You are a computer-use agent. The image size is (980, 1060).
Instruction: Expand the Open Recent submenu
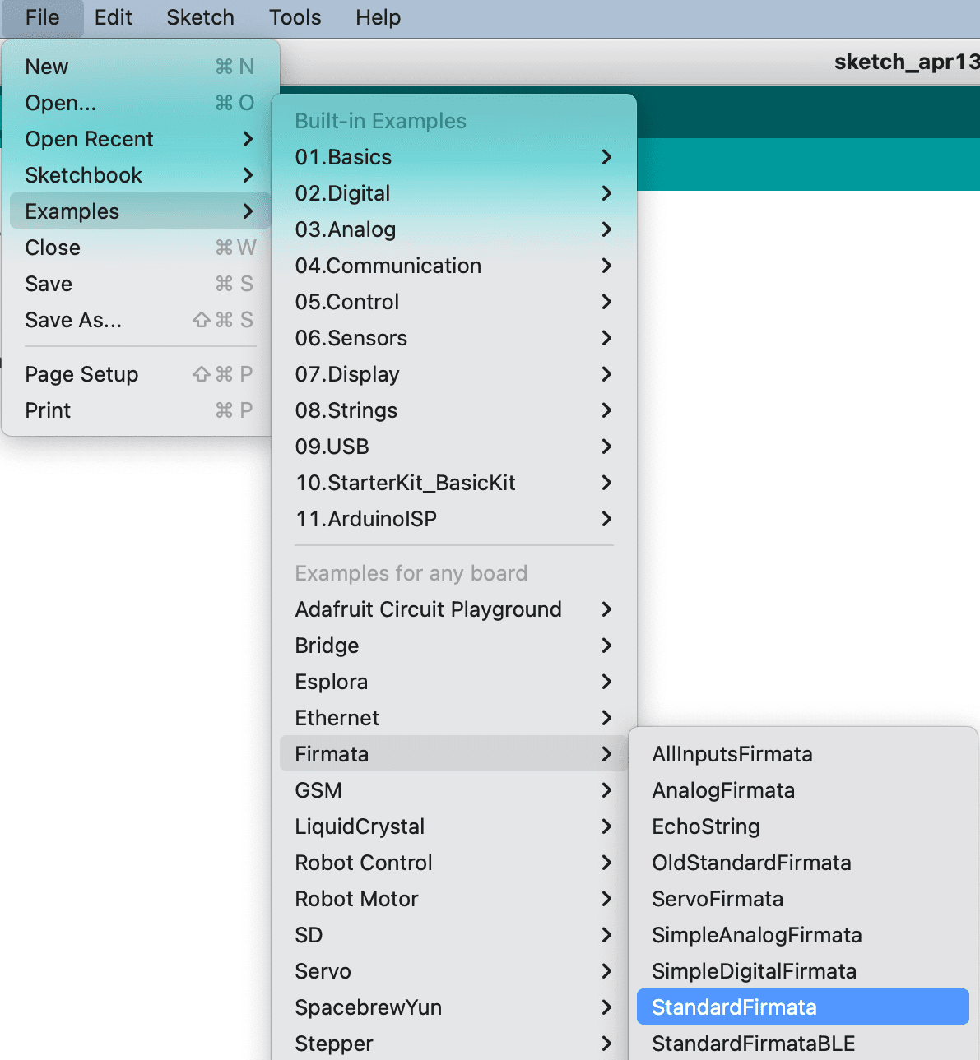coord(140,139)
